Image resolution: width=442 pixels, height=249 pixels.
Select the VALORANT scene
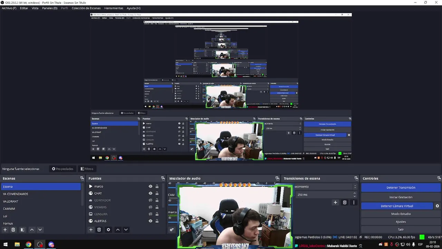[x=41, y=201]
